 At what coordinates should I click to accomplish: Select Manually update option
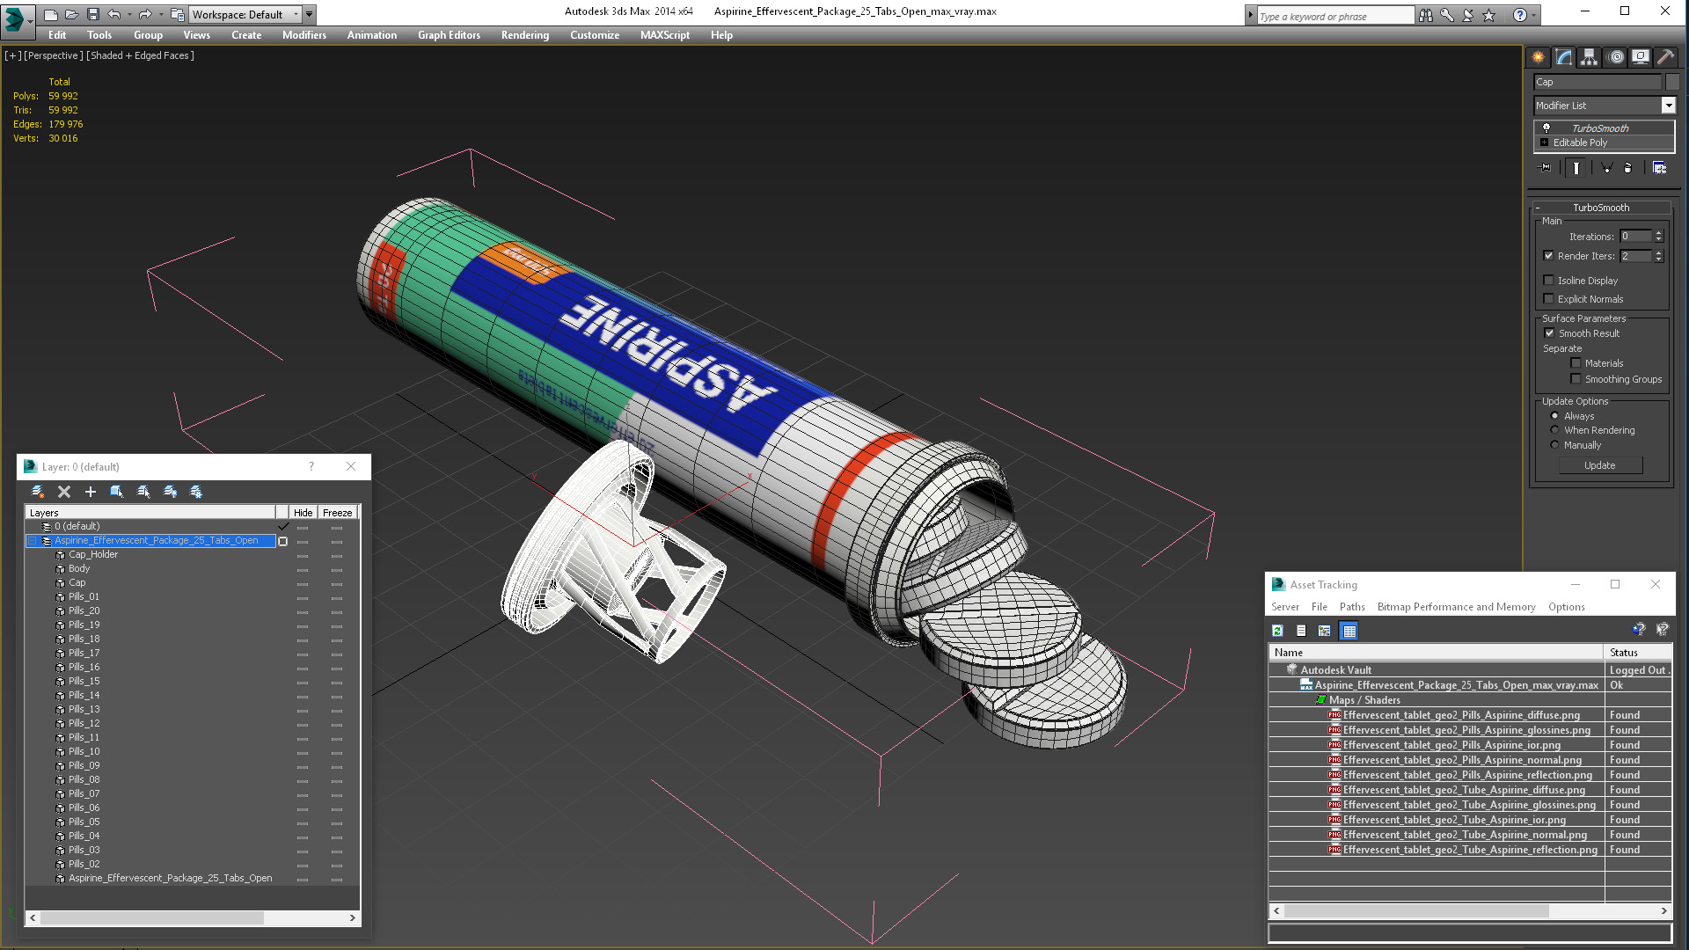[1554, 445]
